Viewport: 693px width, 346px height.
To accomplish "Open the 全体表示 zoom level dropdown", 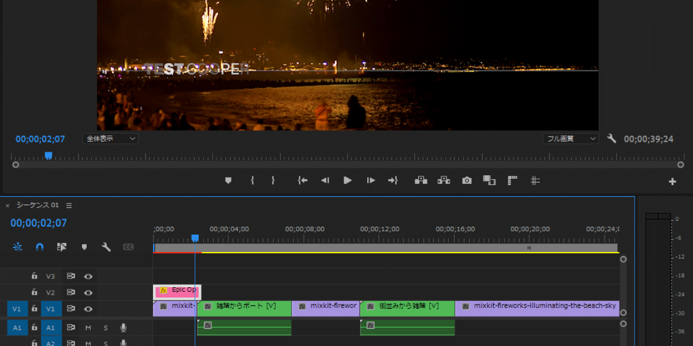I will [x=111, y=139].
